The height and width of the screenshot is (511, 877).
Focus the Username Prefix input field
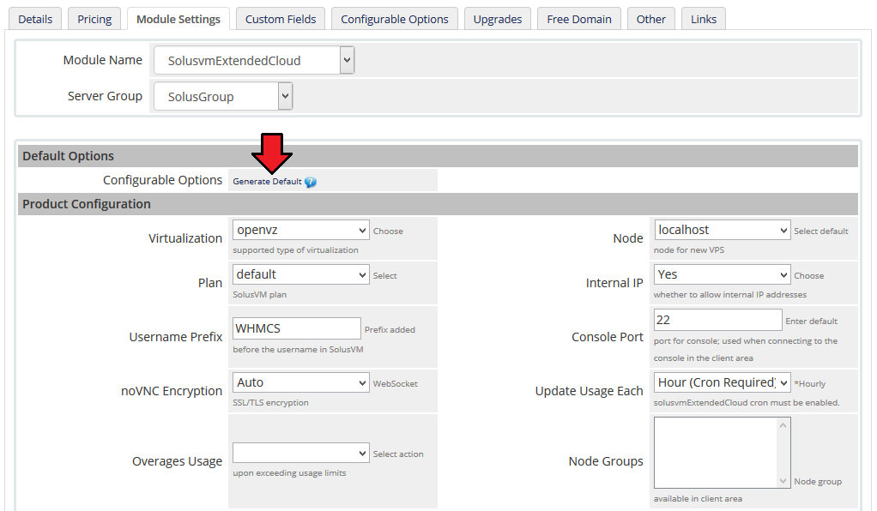pyautogui.click(x=296, y=328)
